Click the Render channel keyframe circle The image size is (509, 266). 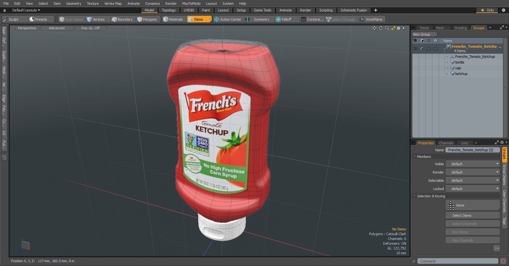tap(448, 172)
